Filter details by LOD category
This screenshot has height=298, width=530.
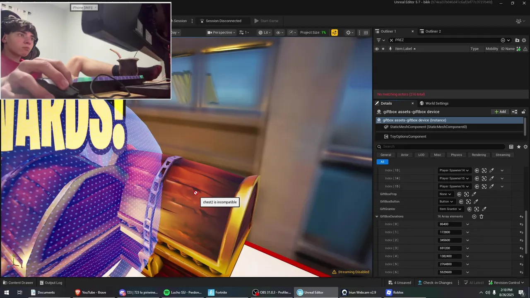click(421, 155)
